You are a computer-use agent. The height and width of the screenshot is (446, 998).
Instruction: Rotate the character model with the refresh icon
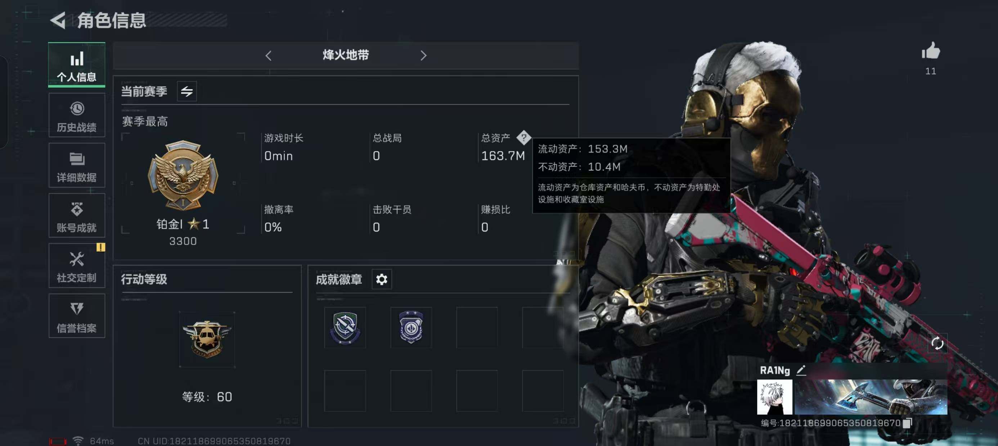pos(937,343)
